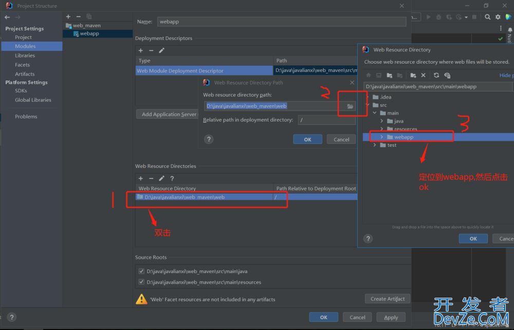Open the run options dropdown arrow in the IDE toolbar

tap(466, 17)
